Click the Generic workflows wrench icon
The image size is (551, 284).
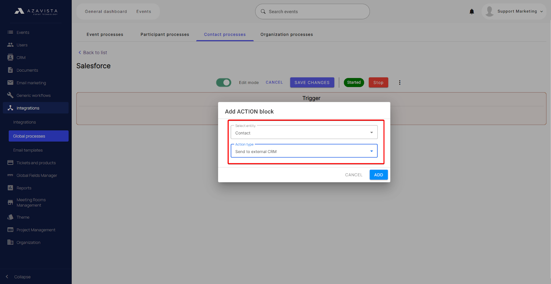[x=10, y=95]
